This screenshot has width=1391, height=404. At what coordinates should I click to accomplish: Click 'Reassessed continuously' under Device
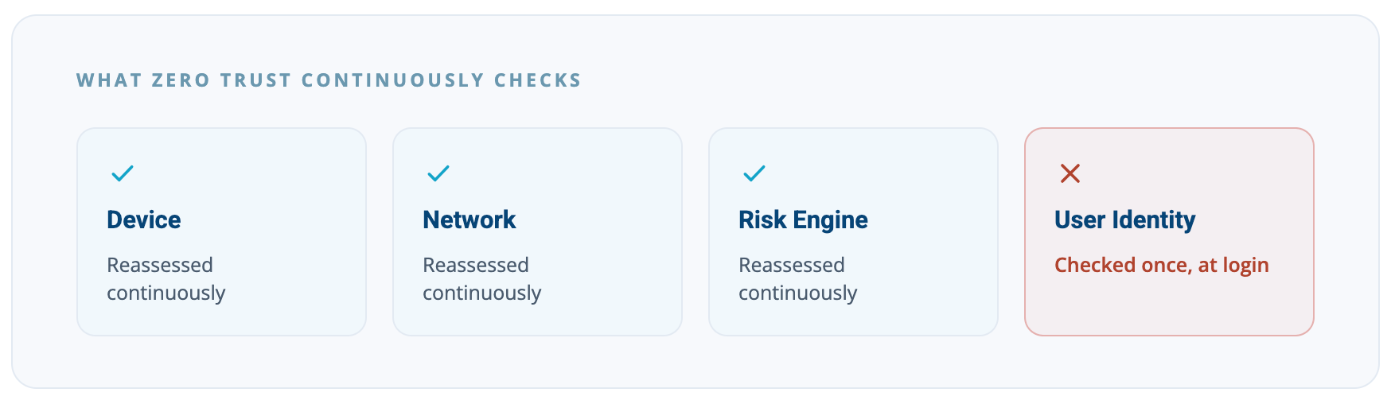click(x=166, y=278)
